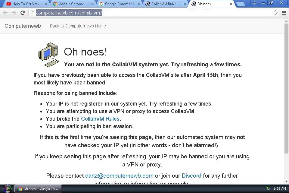The width and height of the screenshot is (289, 193).
Task: Close the Oh noes! tab
Action: click(x=231, y=4)
